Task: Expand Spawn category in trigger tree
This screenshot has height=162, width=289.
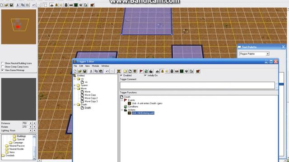Action: coord(75,85)
